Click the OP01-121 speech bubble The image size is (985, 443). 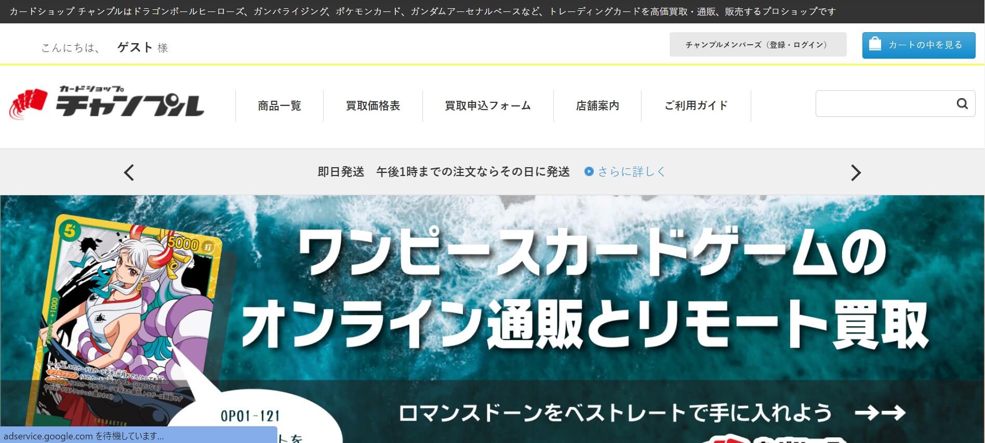click(x=250, y=418)
